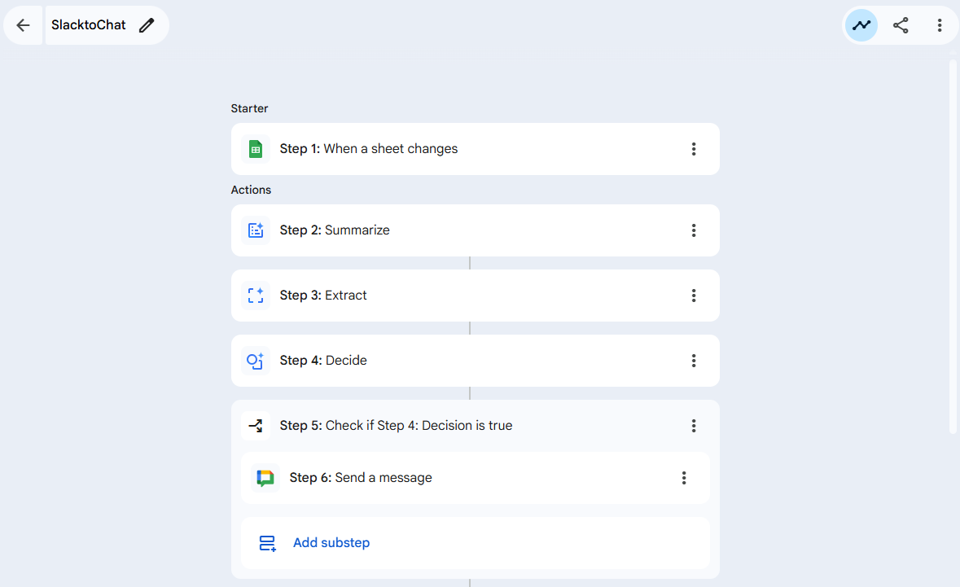The width and height of the screenshot is (960, 587).
Task: Click Add substep
Action: click(x=331, y=543)
